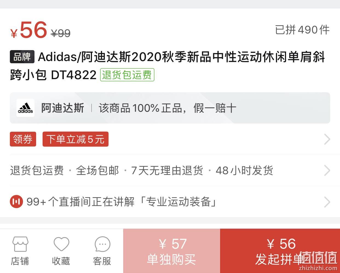
Task: Tap the green 退货包运费 tag
Action: [x=127, y=75]
